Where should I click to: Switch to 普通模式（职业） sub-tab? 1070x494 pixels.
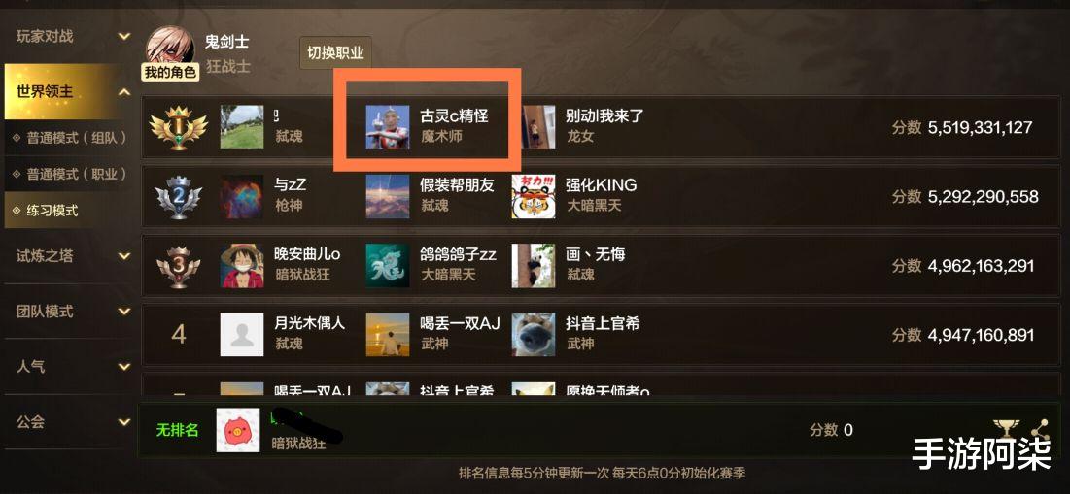70,175
